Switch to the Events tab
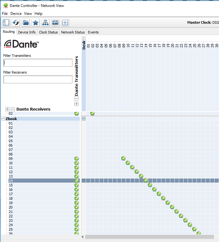 (x=93, y=32)
